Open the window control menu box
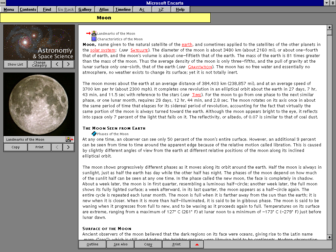Screen dimensions: 336x252 coord(3,3)
